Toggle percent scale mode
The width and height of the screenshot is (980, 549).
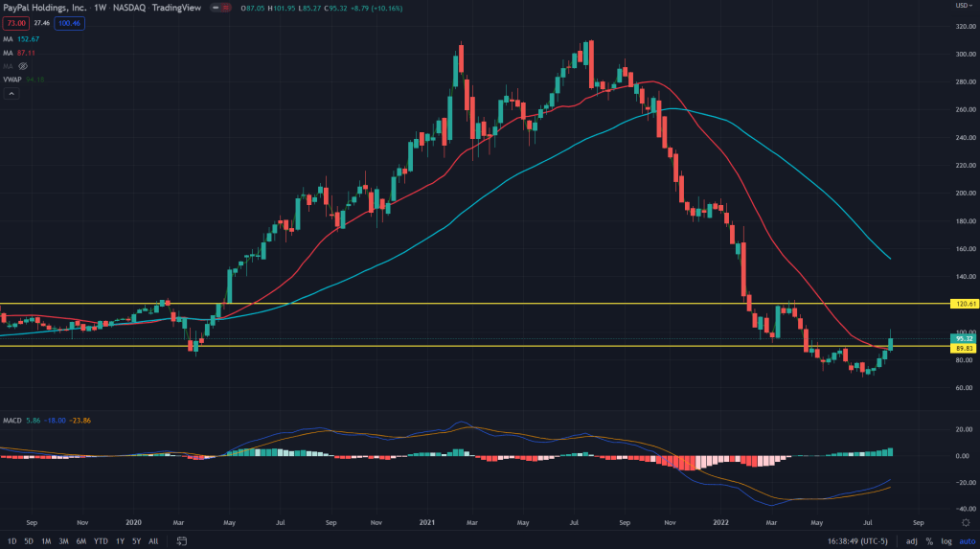(928, 541)
